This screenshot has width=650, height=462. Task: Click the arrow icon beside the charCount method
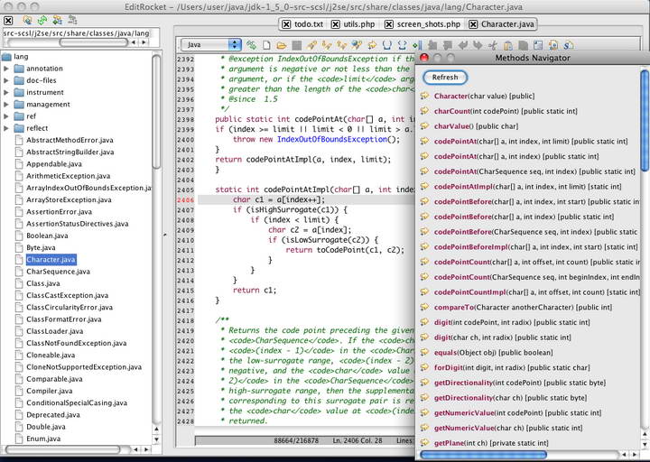click(425, 111)
